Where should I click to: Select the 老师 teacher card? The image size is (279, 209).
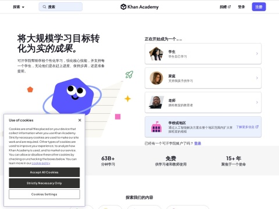tap(203, 102)
